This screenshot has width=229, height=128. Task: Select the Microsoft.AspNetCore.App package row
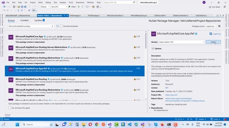point(75,39)
